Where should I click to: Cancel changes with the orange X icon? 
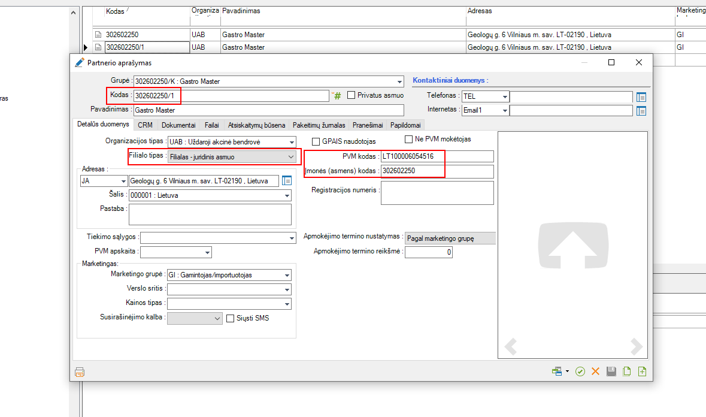(x=595, y=371)
